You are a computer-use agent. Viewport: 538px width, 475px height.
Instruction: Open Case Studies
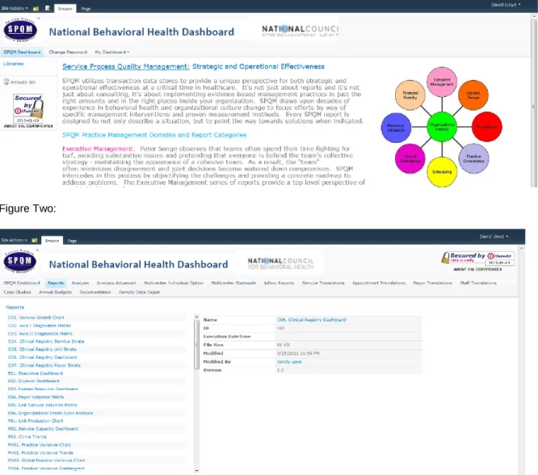click(x=17, y=292)
